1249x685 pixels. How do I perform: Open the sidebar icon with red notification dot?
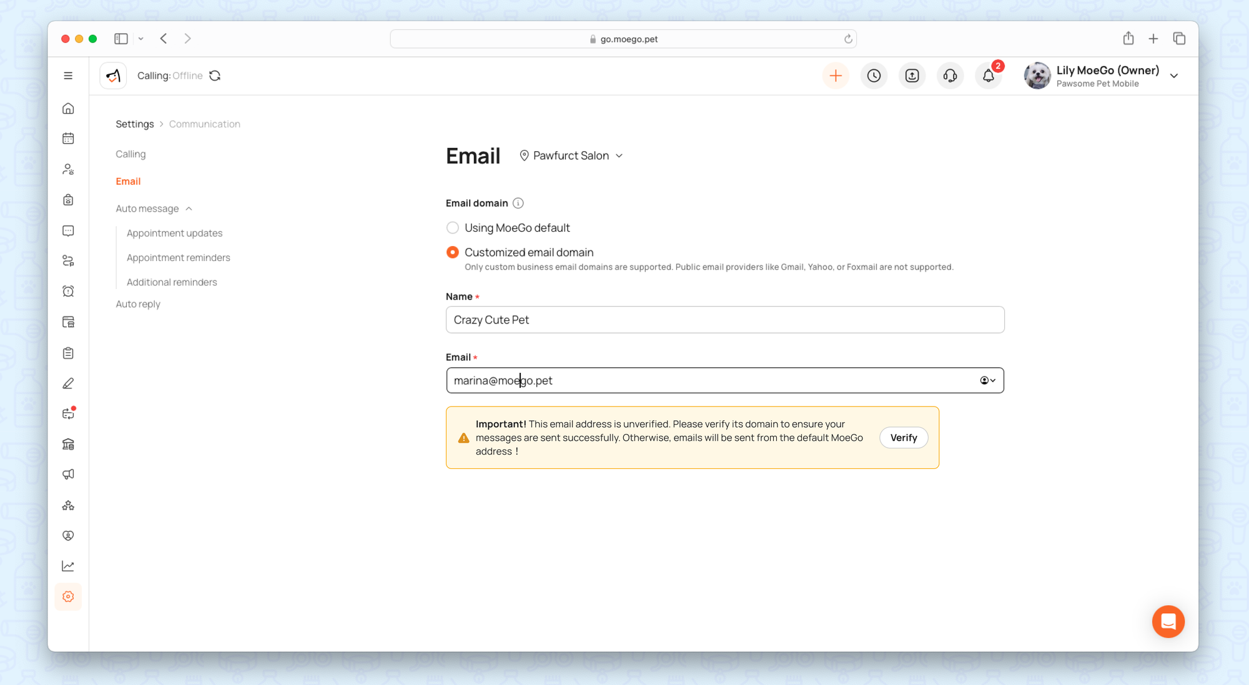[68, 413]
